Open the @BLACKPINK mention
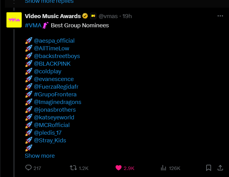This screenshot has height=177, width=229. click(x=52, y=64)
